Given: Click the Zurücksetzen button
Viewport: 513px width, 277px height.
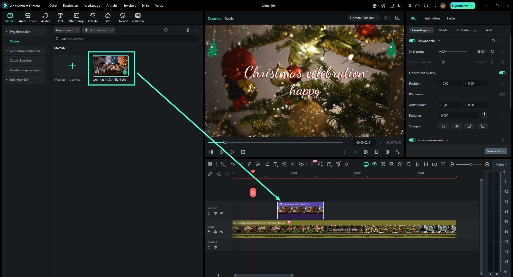Looking at the screenshot, I should [496, 151].
